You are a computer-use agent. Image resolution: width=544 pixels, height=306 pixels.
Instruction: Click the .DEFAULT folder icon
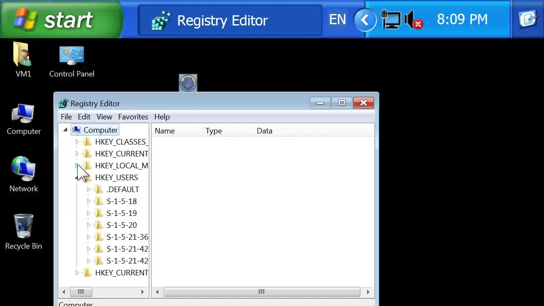click(99, 190)
